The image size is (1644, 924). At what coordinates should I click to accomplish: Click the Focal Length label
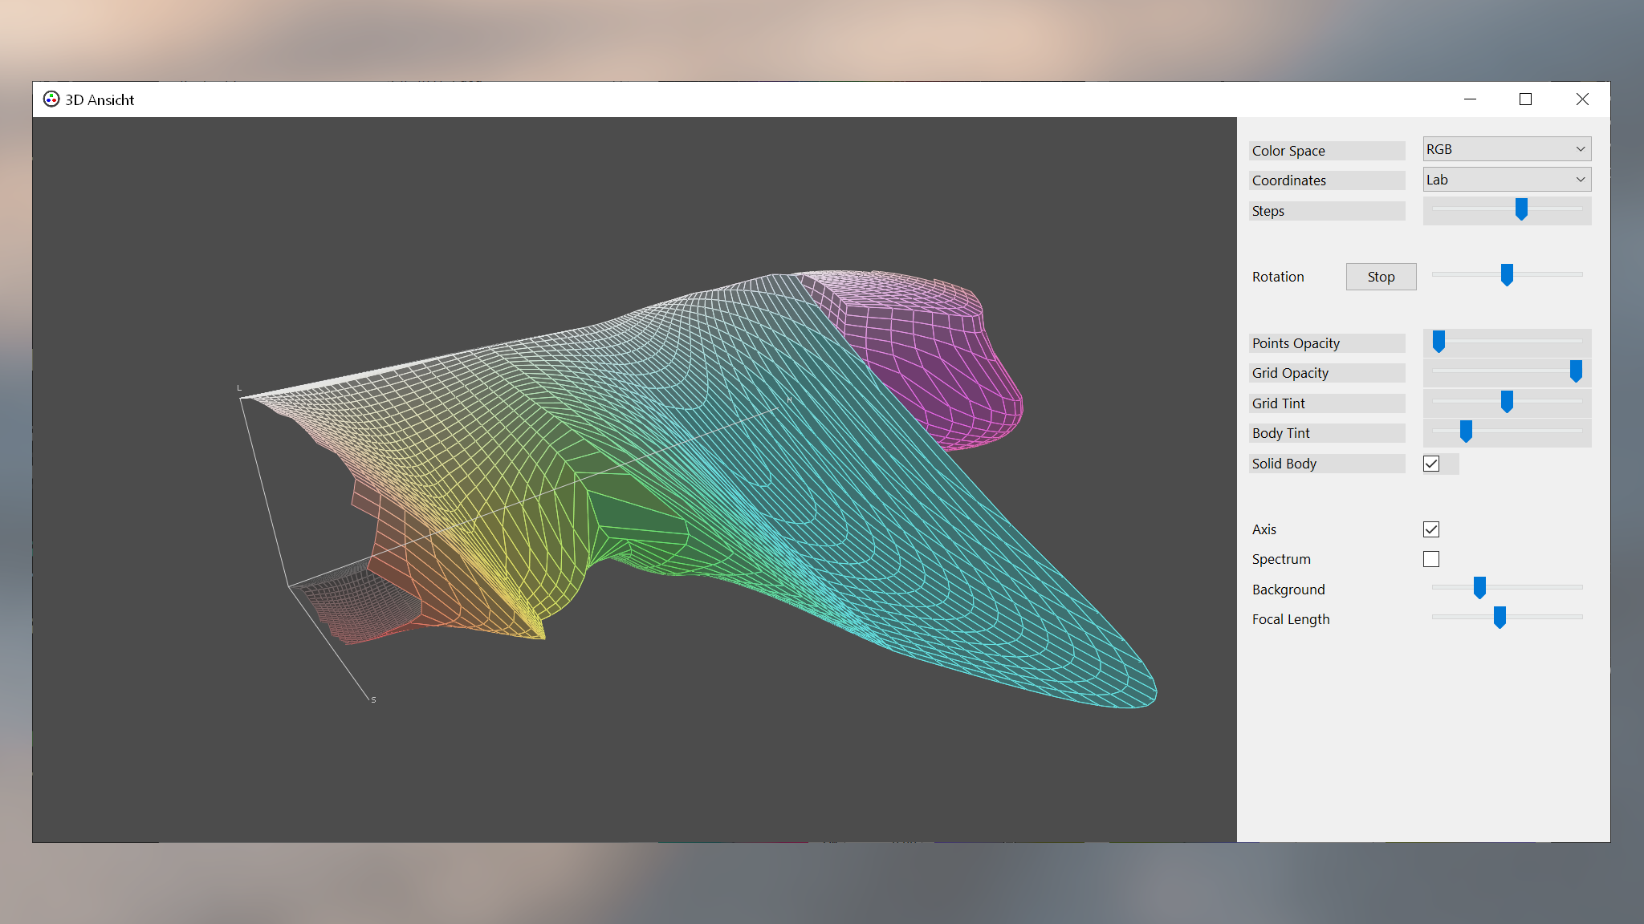pos(1291,619)
